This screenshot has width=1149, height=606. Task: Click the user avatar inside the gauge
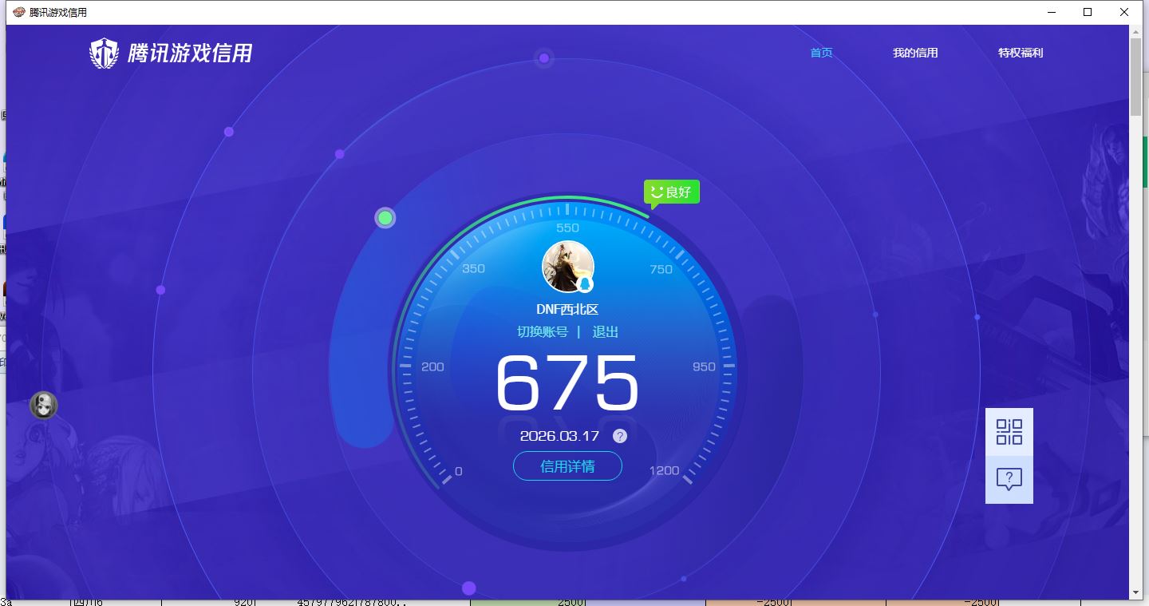tap(567, 267)
